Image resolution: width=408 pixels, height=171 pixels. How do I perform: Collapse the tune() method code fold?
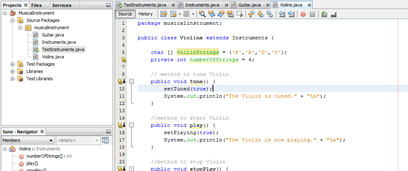click(132, 81)
